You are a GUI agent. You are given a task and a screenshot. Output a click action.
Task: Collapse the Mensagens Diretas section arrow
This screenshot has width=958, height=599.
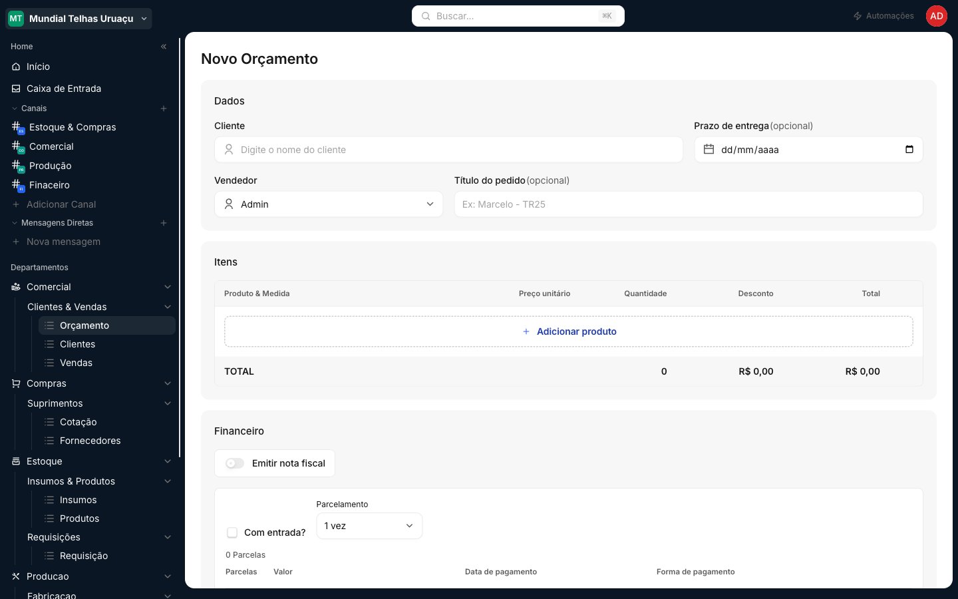[15, 223]
